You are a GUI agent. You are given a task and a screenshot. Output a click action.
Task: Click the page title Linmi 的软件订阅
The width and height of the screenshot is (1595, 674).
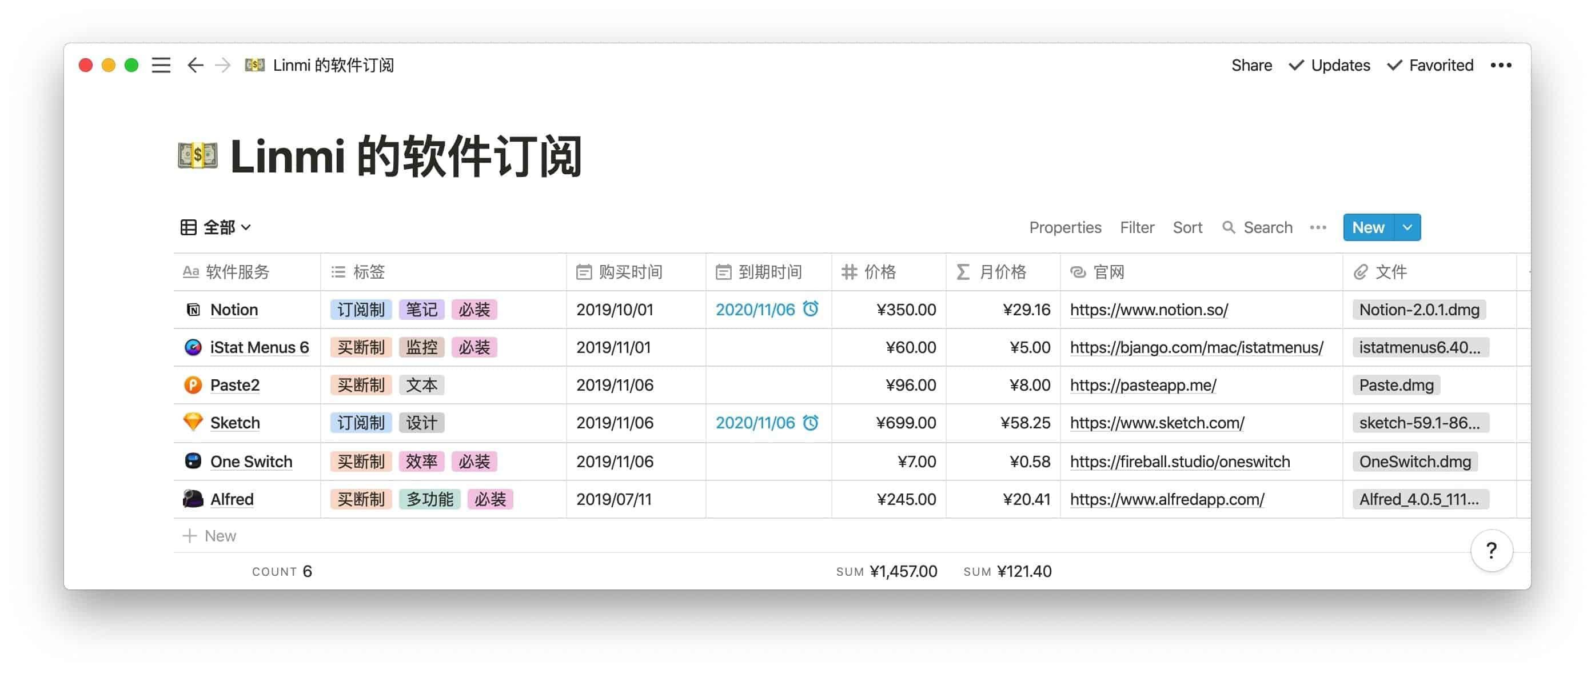click(405, 155)
